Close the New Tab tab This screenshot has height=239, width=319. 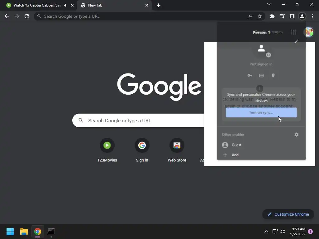point(147,5)
